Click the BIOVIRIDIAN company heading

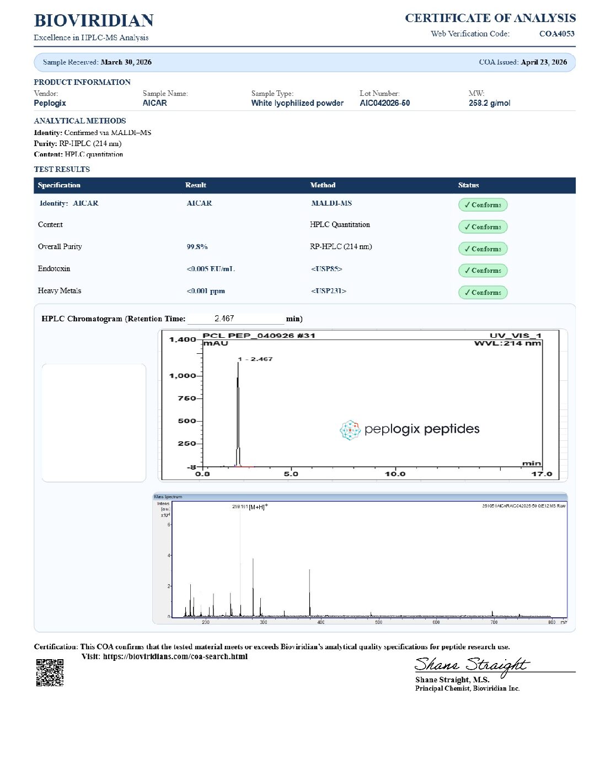click(x=94, y=20)
